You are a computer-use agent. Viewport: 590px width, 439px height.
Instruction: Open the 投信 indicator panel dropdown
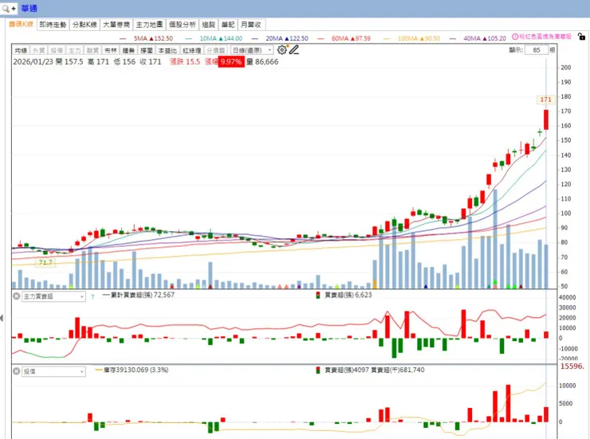pos(53,372)
